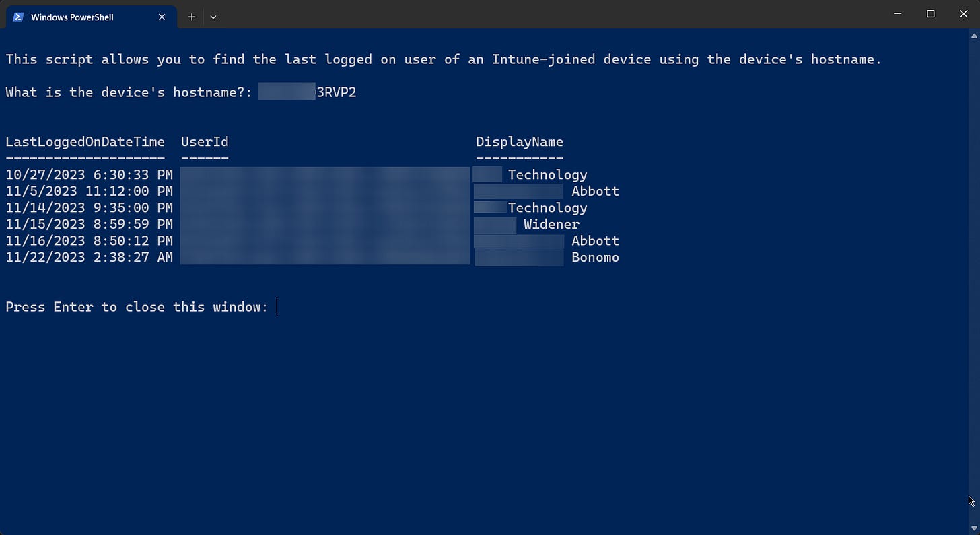Open the terminal profile dropdown chevron
The image size is (980, 535).
pos(213,17)
